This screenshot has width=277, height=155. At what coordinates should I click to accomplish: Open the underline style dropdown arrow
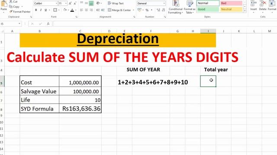49,10
